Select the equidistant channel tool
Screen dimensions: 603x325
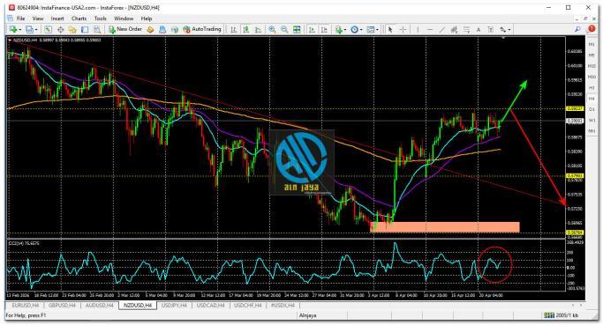454,30
